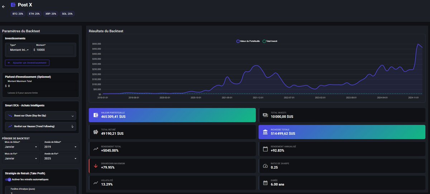Click the bank icon in Richesse Totale card
Image resolution: width=430 pixels, height=194 pixels.
point(265,132)
